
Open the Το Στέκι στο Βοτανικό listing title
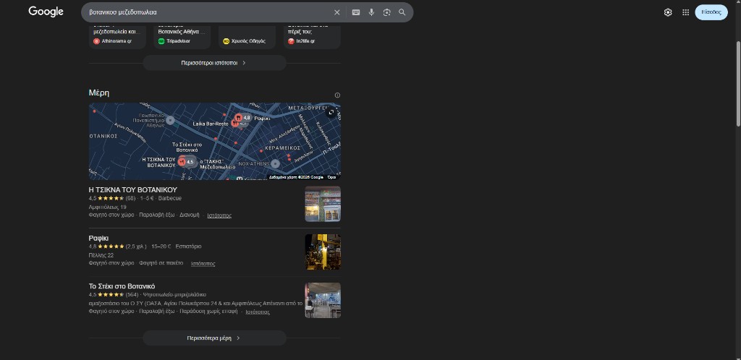[x=122, y=286]
